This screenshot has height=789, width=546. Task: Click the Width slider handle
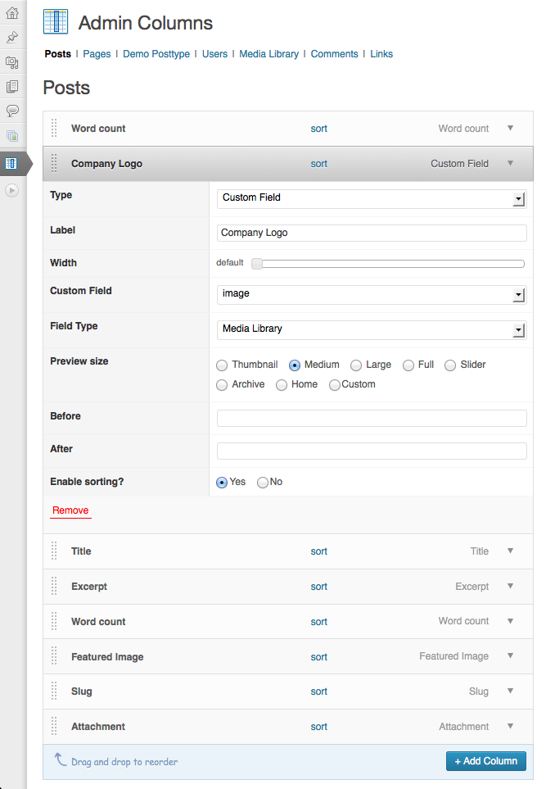pos(257,264)
